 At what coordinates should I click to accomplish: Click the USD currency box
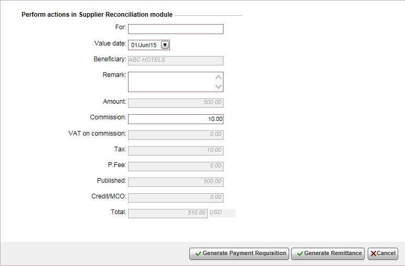222,213
